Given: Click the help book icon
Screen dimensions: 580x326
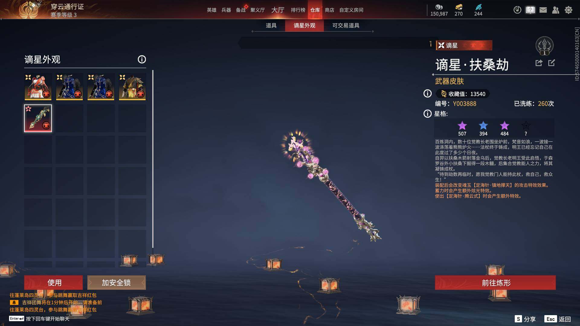Looking at the screenshot, I should (530, 10).
